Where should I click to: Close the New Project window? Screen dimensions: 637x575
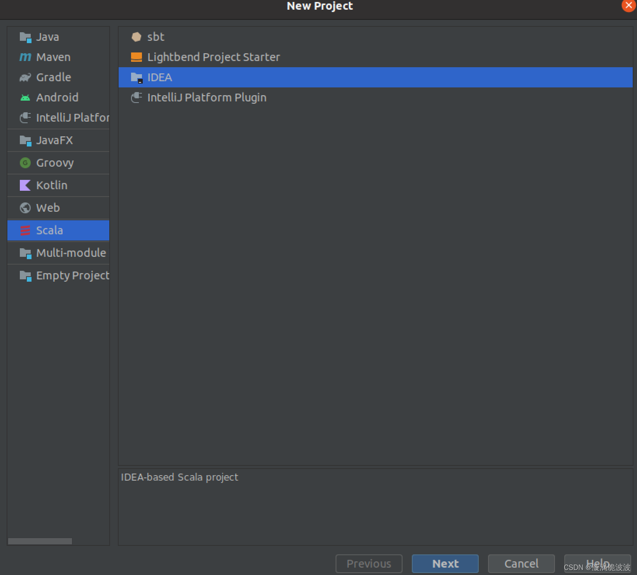click(628, 5)
